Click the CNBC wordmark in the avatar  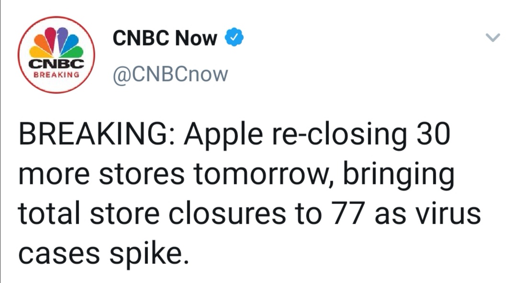click(56, 64)
